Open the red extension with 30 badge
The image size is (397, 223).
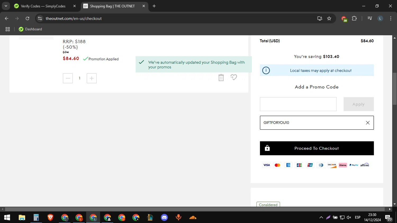pyautogui.click(x=344, y=19)
